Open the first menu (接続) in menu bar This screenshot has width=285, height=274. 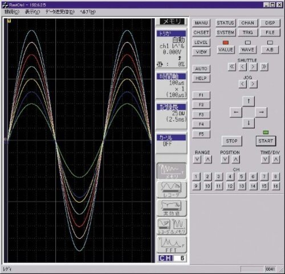click(12, 12)
